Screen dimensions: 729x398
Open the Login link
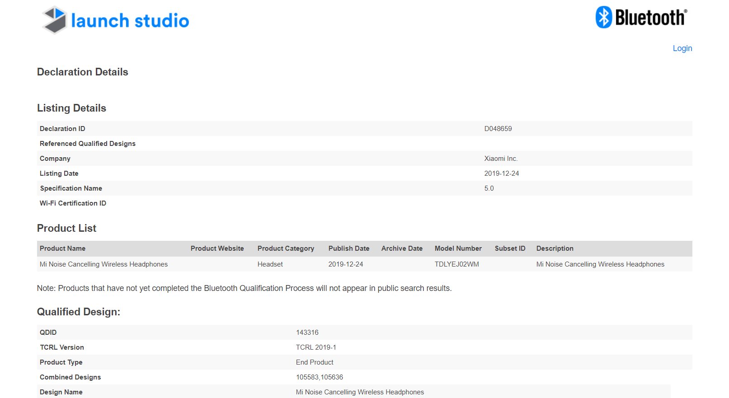pyautogui.click(x=682, y=48)
